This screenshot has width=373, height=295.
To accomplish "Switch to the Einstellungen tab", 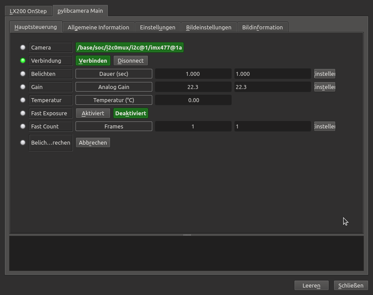I will pyautogui.click(x=158, y=27).
